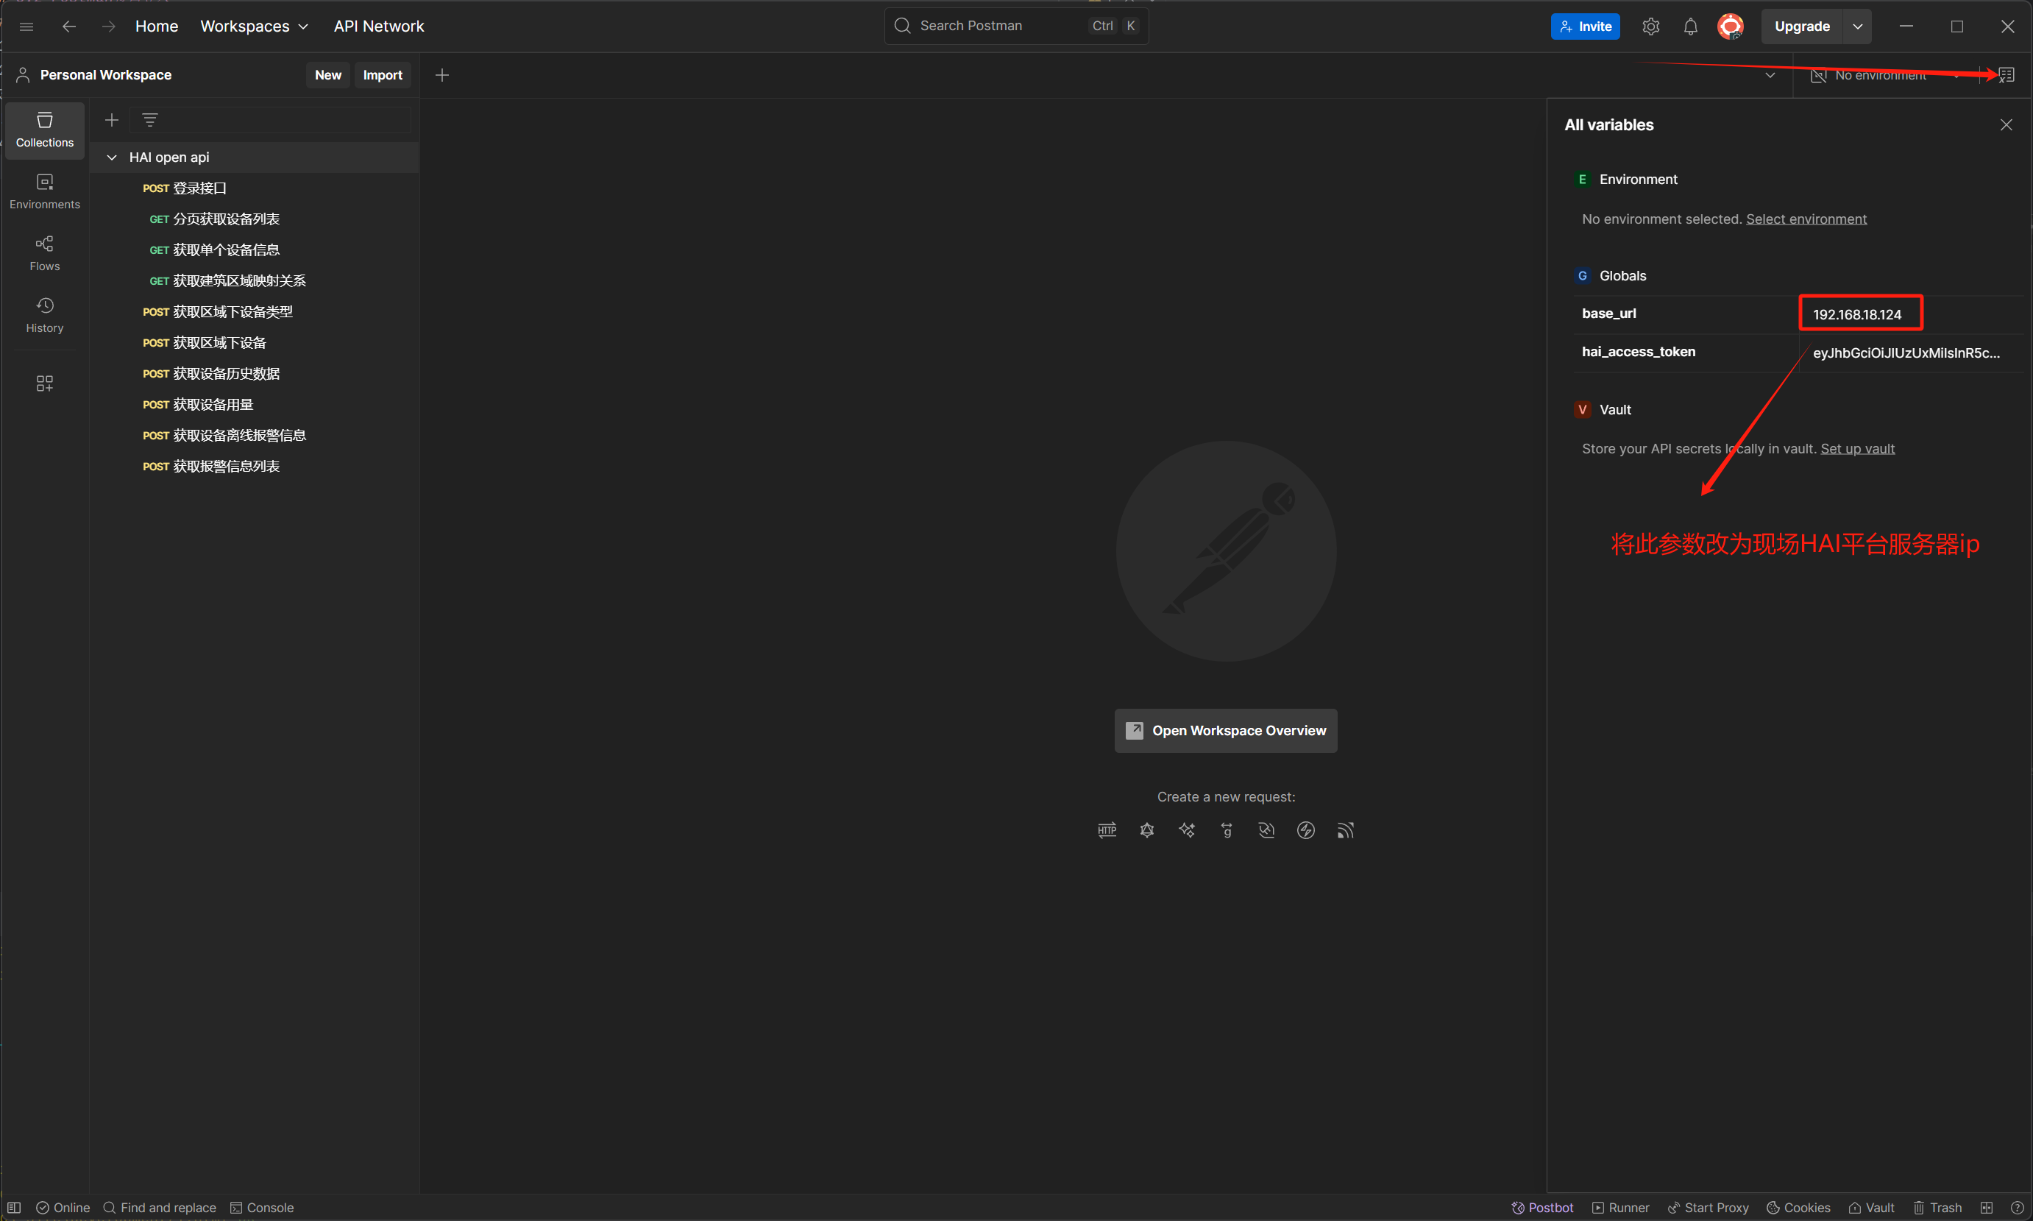Expand the tabs overview chevron
The width and height of the screenshot is (2033, 1221).
[1770, 75]
